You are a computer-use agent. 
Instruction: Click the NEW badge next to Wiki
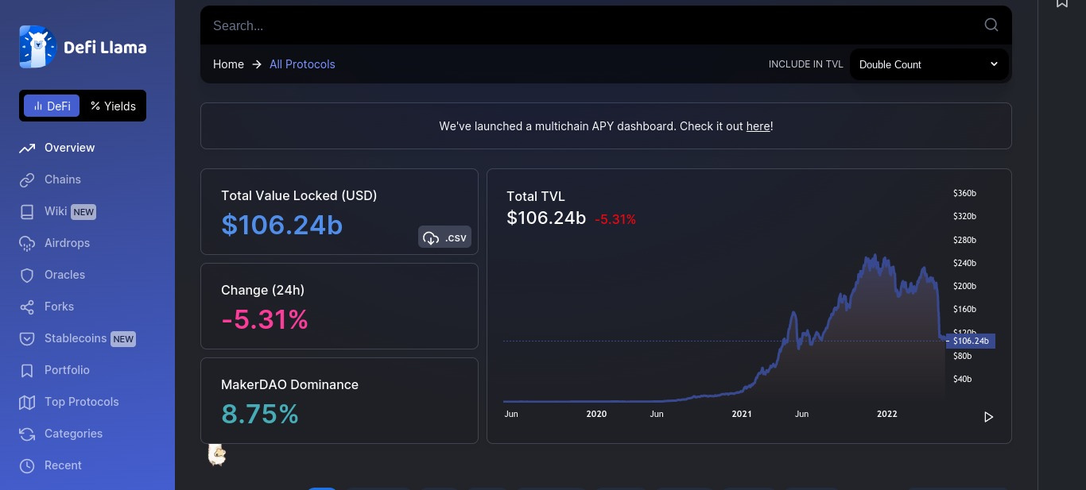[x=83, y=212]
